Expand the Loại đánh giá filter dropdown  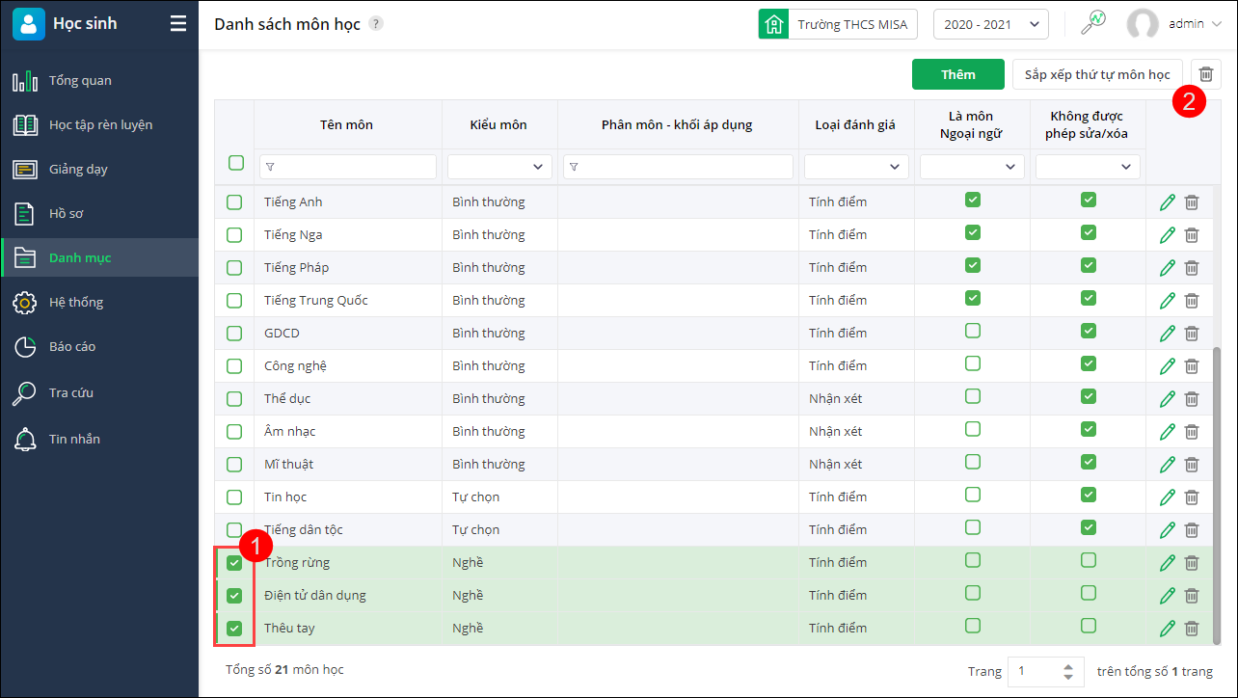tap(856, 167)
